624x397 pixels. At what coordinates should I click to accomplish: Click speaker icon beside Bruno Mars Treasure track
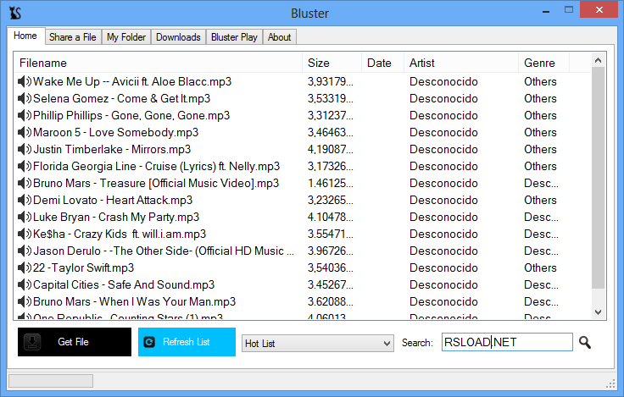click(25, 183)
